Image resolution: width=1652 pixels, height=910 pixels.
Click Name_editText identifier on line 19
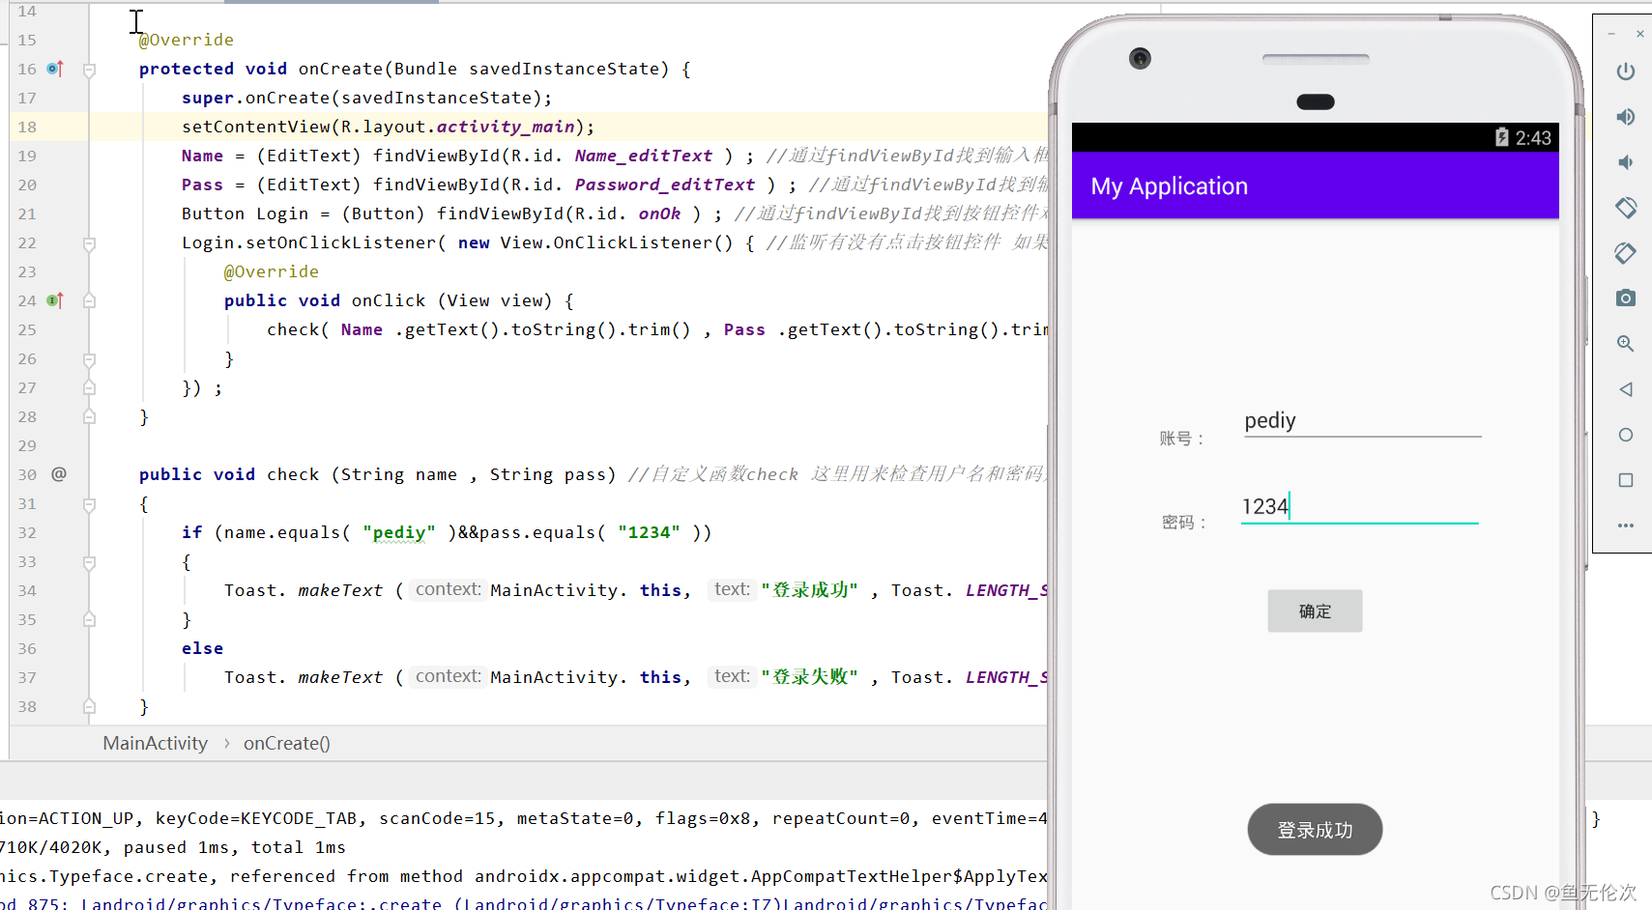(x=643, y=156)
